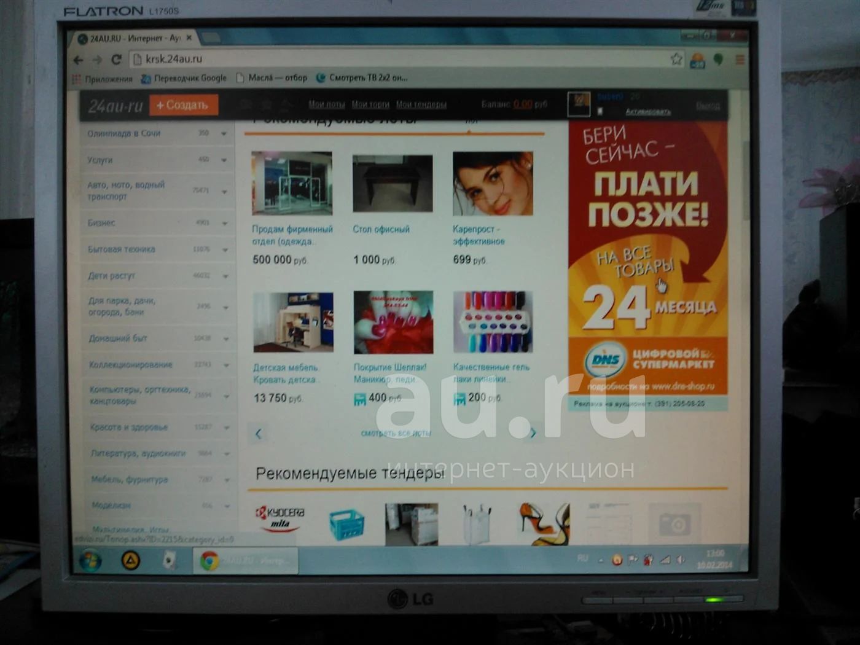Open the Компьютеры, оргтехника, канцтовары category
Image resolution: width=860 pixels, height=645 pixels.
click(x=139, y=395)
